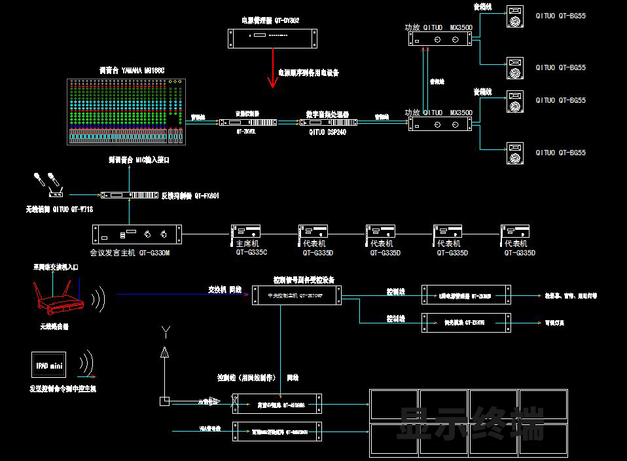627x461 pixels.
Task: Click the feedback suppressor QT-FX601 device
Action: click(x=129, y=195)
